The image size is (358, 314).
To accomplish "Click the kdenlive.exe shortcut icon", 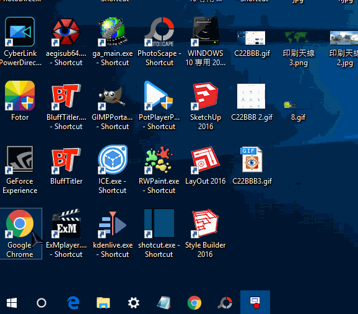I will [x=112, y=224].
